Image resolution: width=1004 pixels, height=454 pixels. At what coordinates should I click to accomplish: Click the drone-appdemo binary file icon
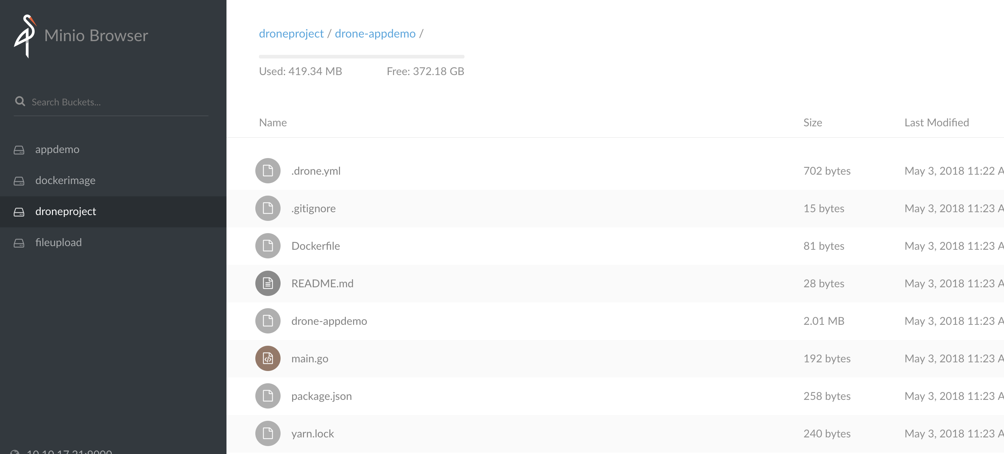[x=268, y=321]
